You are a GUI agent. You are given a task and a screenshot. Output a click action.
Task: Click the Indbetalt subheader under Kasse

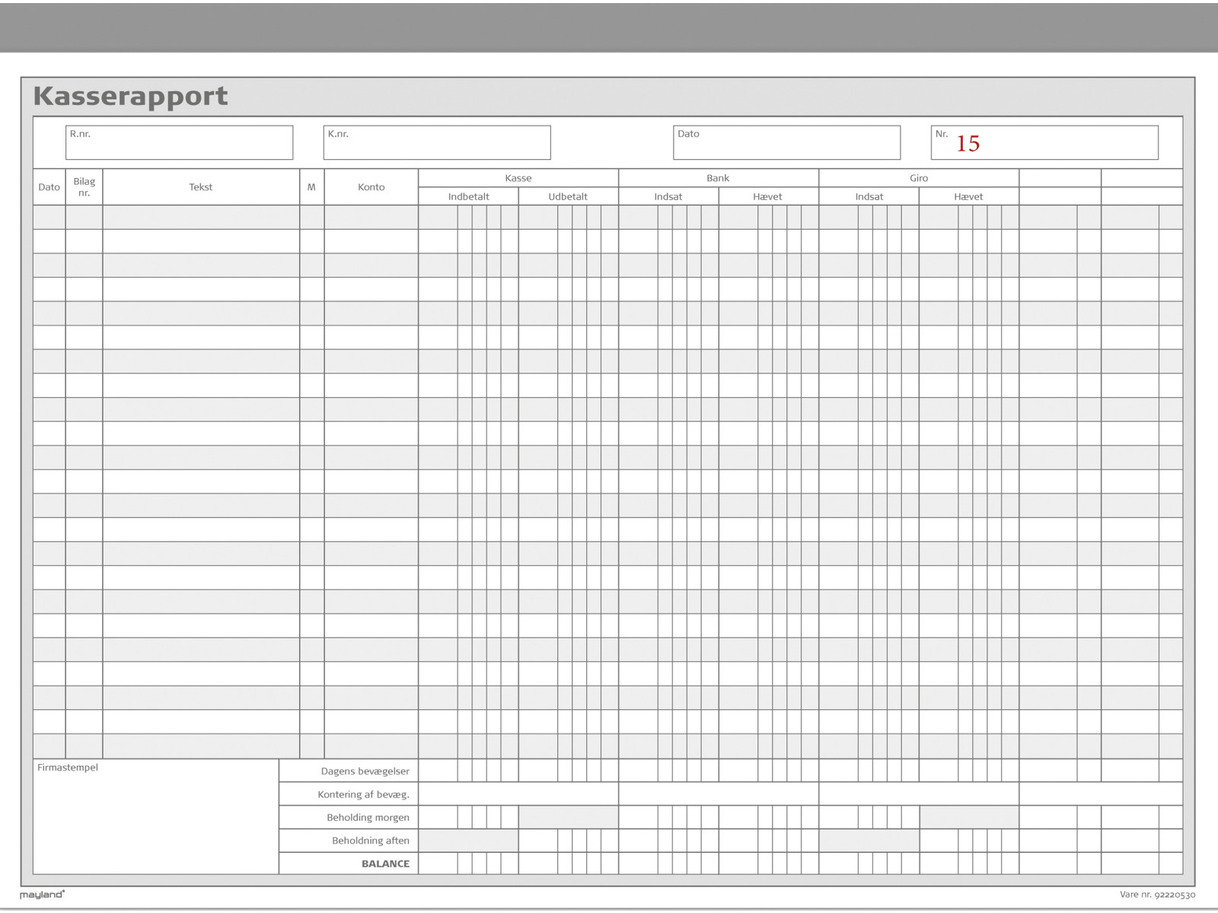pyautogui.click(x=468, y=196)
